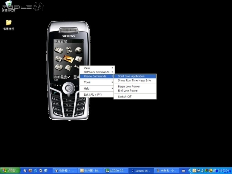Click the 3 def key on the keypad
This screenshot has width=232, height=174.
81,99
